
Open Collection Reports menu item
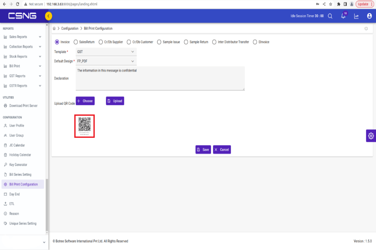[22, 47]
